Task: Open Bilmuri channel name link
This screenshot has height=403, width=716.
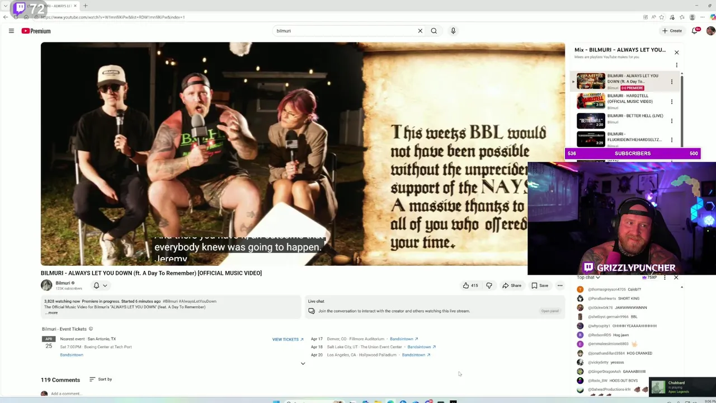Action: pyautogui.click(x=63, y=283)
